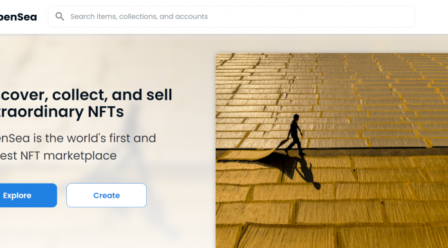Click the right end of the search bar
Image resolution: width=448 pixels, height=248 pixels.
tap(400, 17)
